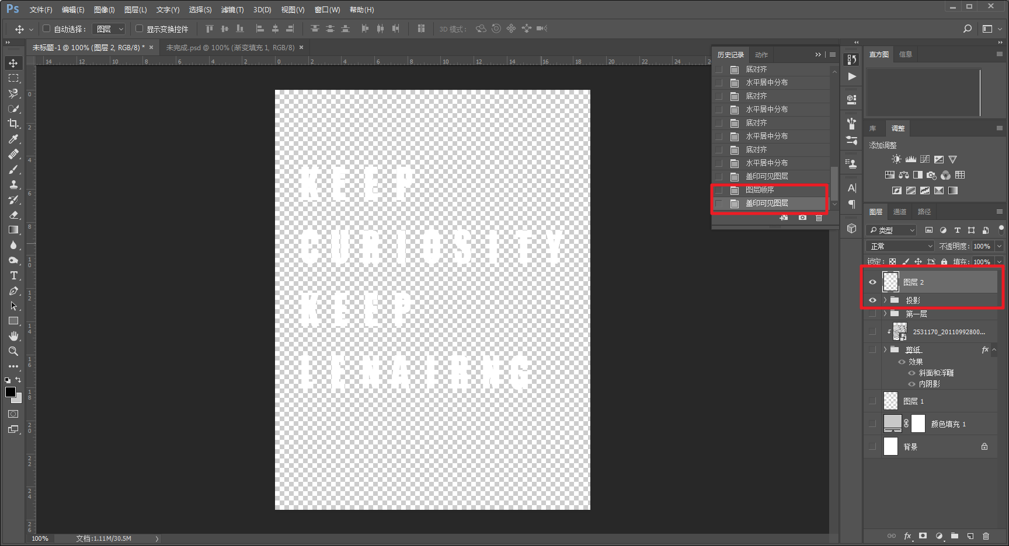Open the History panel flyout menu
This screenshot has width=1009, height=546.
(833, 55)
